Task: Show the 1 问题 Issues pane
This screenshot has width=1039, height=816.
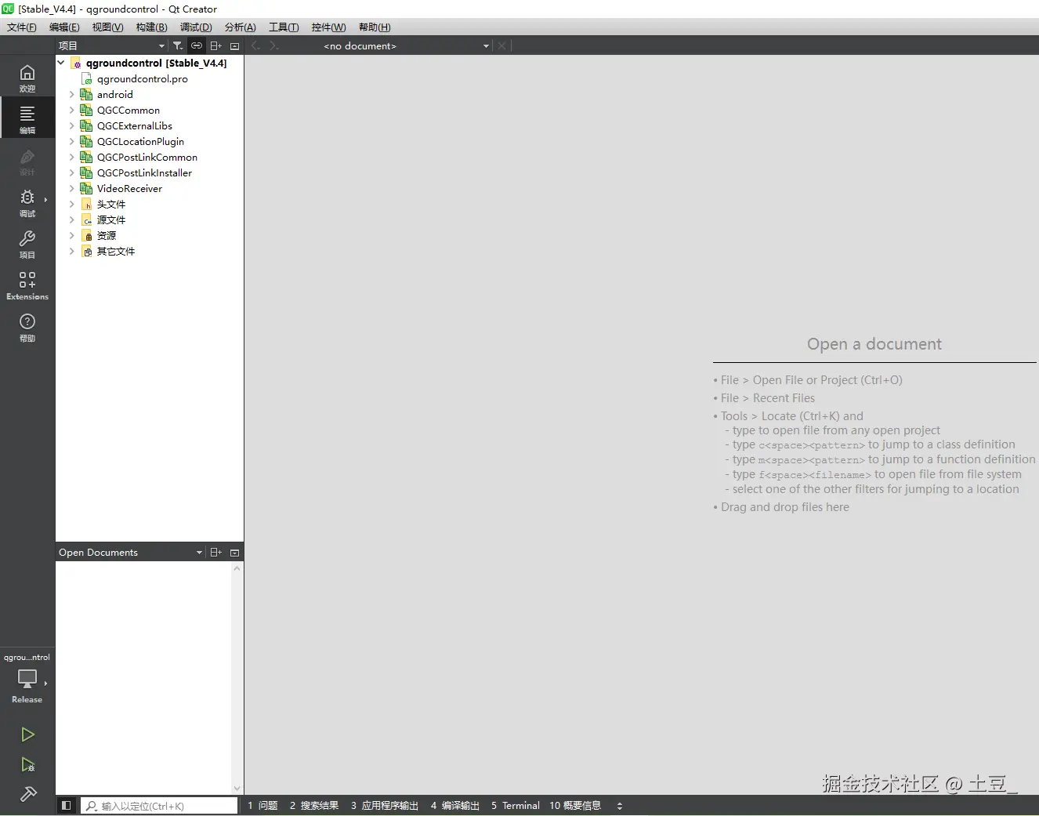Action: tap(263, 806)
